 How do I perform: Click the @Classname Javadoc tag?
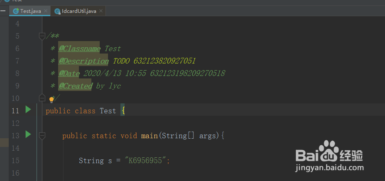(x=79, y=49)
